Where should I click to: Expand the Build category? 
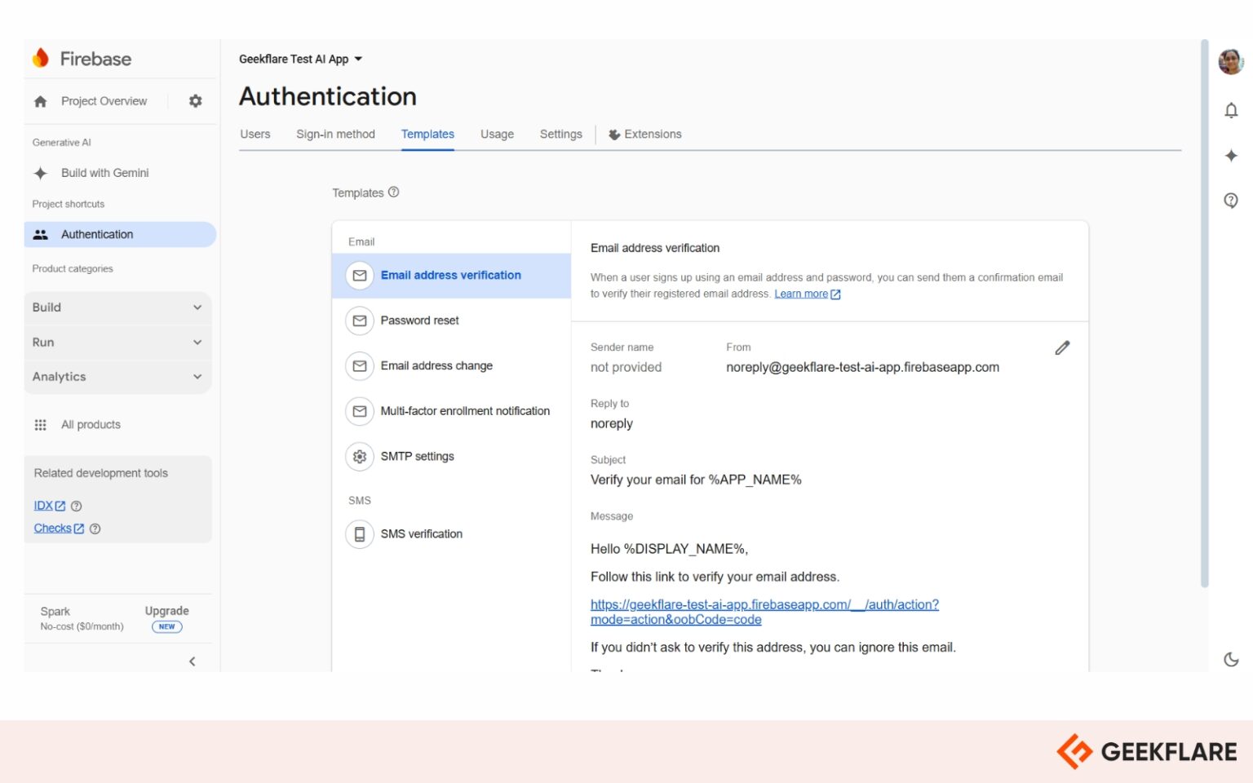(x=117, y=307)
